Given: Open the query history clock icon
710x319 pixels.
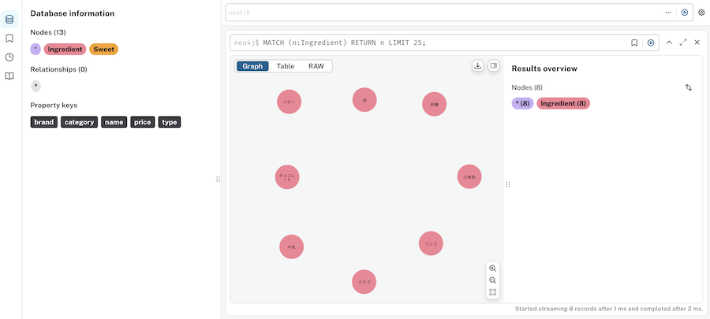Looking at the screenshot, I should click(9, 57).
